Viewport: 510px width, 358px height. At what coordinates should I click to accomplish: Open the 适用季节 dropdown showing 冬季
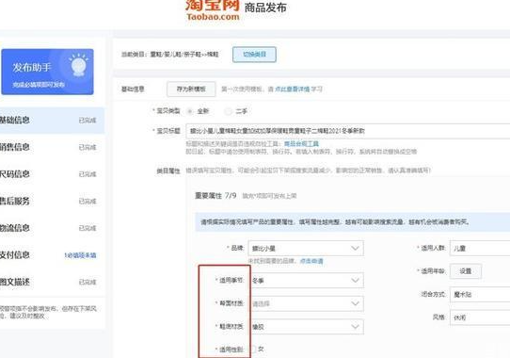coord(306,280)
